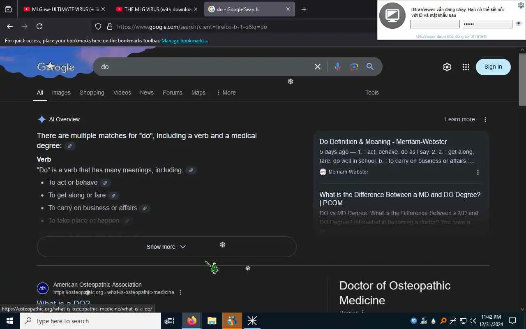This screenshot has height=329, width=526.
Task: Click Learn more about AI Overview
Action: pyautogui.click(x=460, y=120)
